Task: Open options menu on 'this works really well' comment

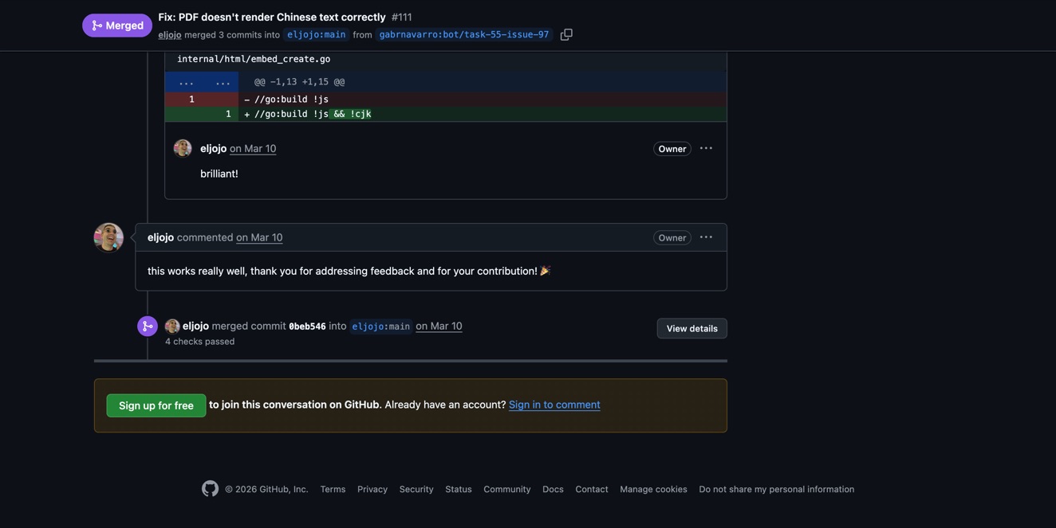Action: coord(706,237)
